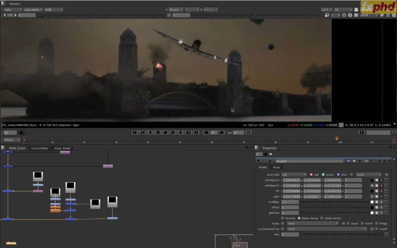The width and height of the screenshot is (397, 248).
Task: Click the multiply white color swatch
Action: [372, 202]
